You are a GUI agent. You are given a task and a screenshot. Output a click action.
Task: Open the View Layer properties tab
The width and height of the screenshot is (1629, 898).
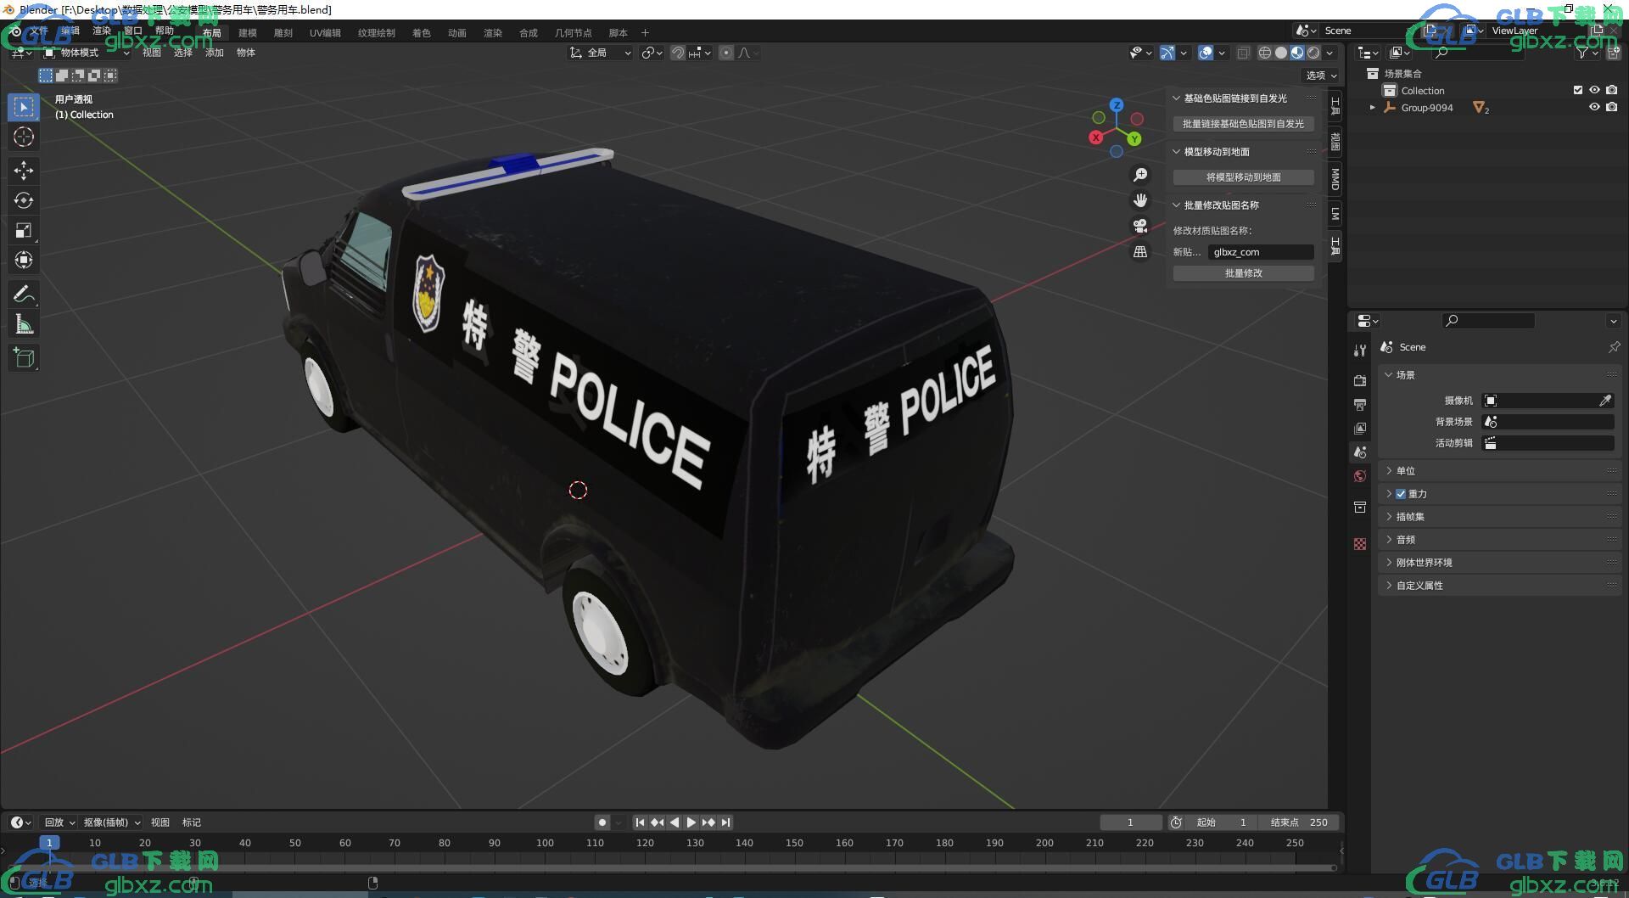click(x=1360, y=428)
